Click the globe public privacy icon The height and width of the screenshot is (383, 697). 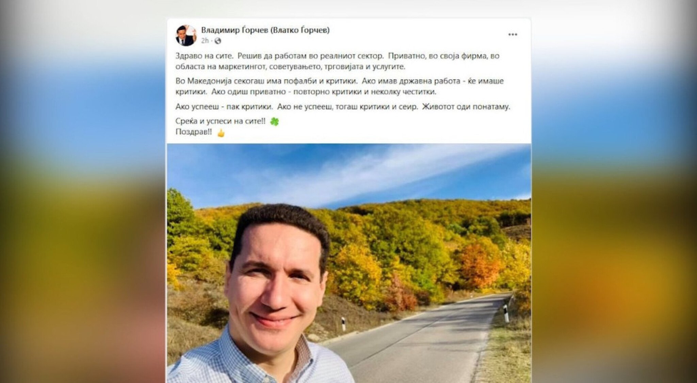[218, 41]
